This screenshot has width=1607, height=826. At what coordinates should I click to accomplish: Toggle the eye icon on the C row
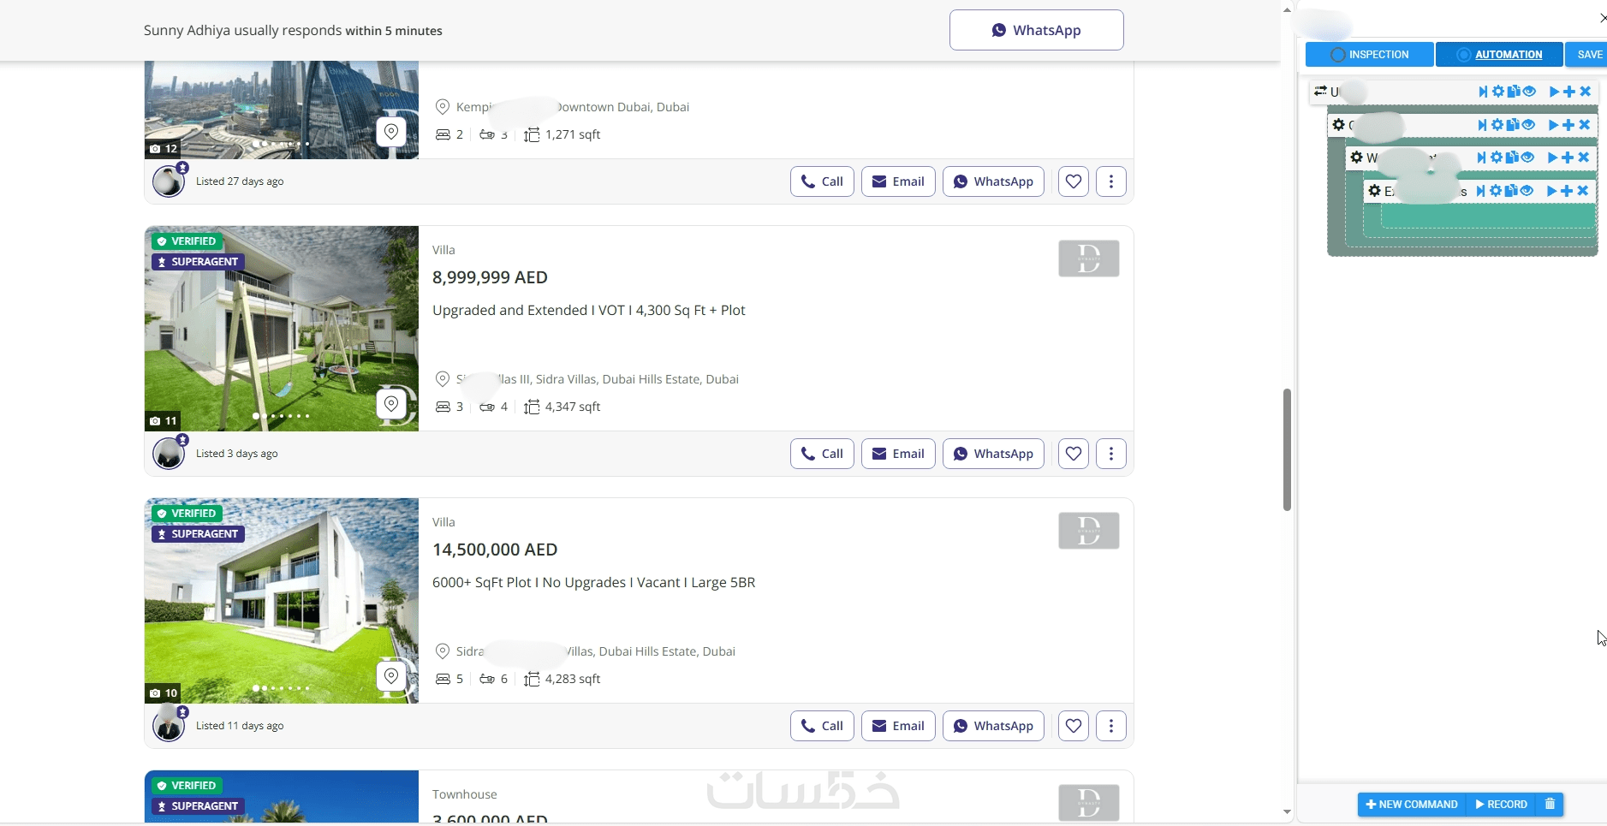click(1528, 125)
